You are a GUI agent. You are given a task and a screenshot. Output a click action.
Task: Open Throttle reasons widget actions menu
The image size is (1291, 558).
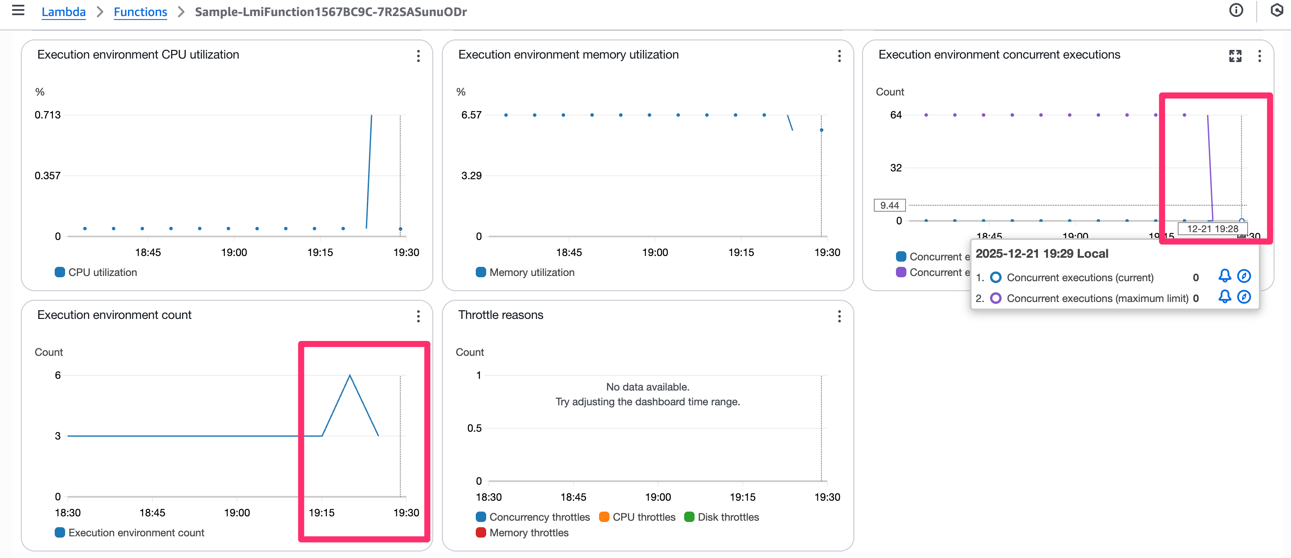pos(839,316)
